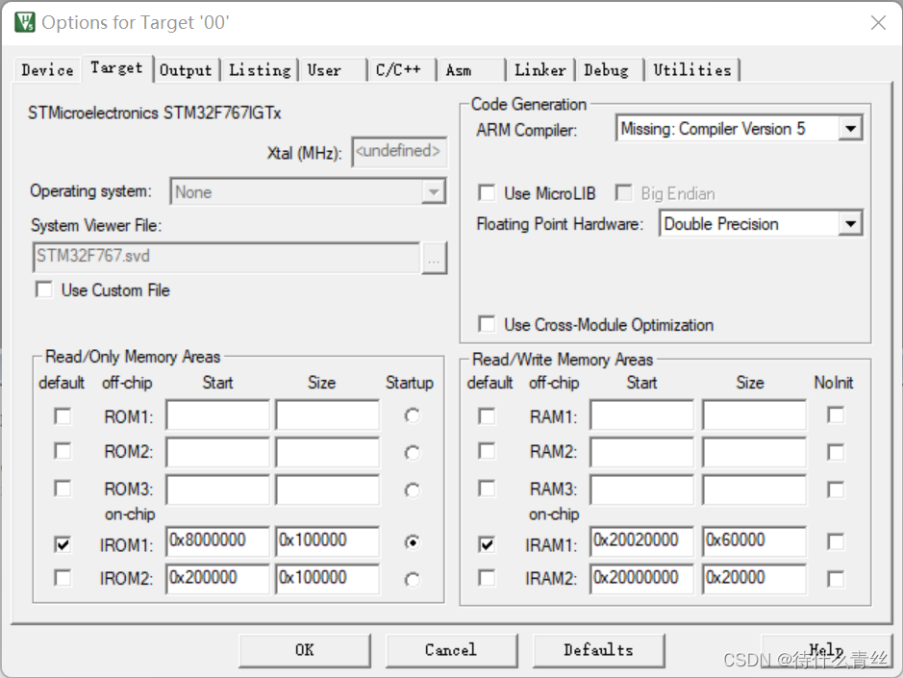903x678 pixels.
Task: Click the ROM2 Start field
Action: (x=217, y=452)
